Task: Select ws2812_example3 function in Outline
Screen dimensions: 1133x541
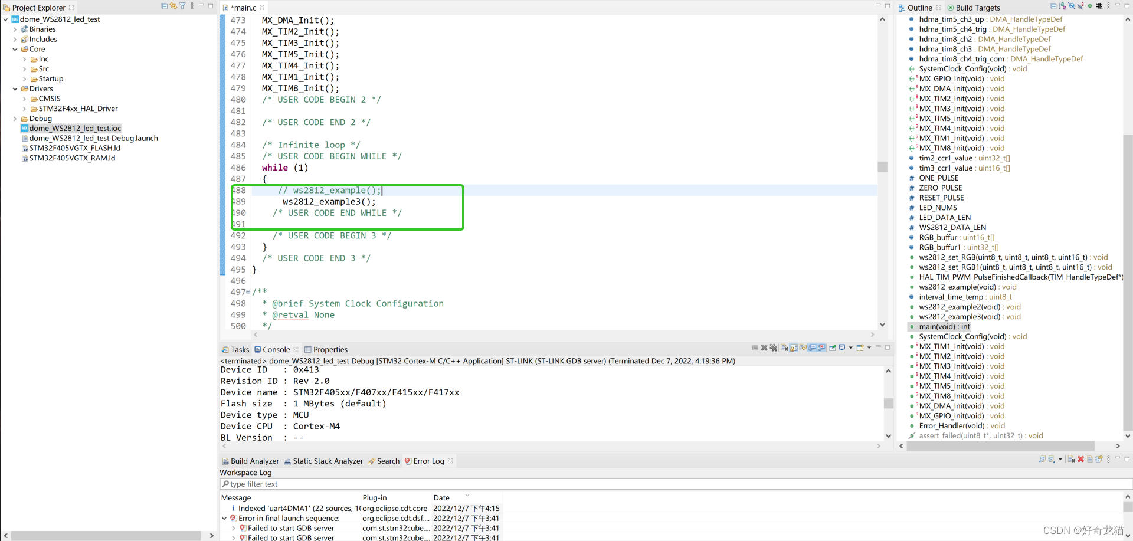Action: (x=959, y=317)
